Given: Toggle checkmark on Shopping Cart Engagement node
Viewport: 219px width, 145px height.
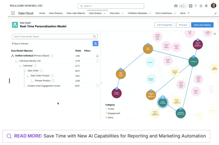Looking at the screenshot, I should point(151,91).
